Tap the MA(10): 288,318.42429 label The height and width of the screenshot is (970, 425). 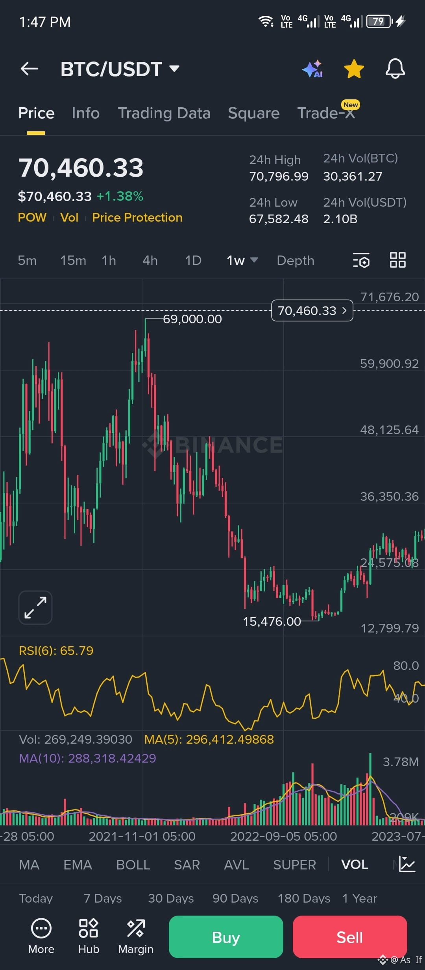click(87, 758)
